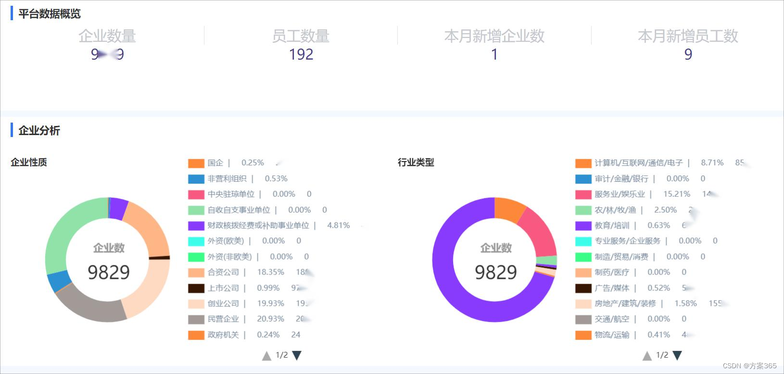Viewport: 784px width, 374px height.
Task: Click the 本月新增员工数 value 9
Action: pyautogui.click(x=688, y=54)
